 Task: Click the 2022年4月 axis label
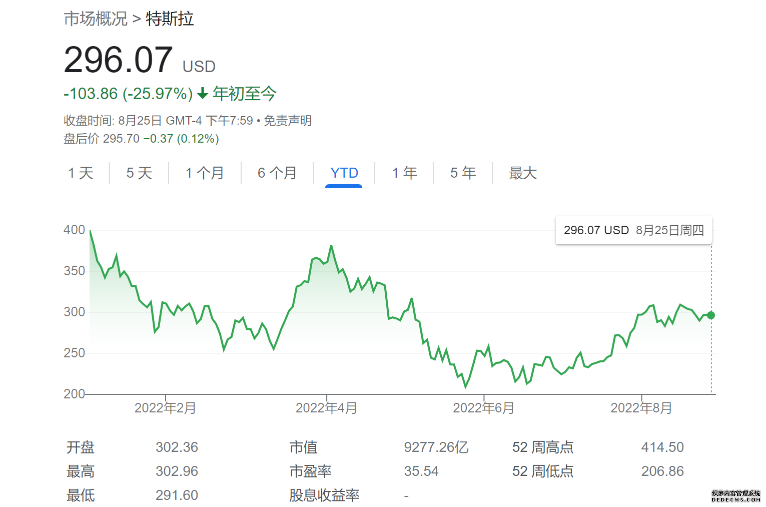[x=326, y=408]
